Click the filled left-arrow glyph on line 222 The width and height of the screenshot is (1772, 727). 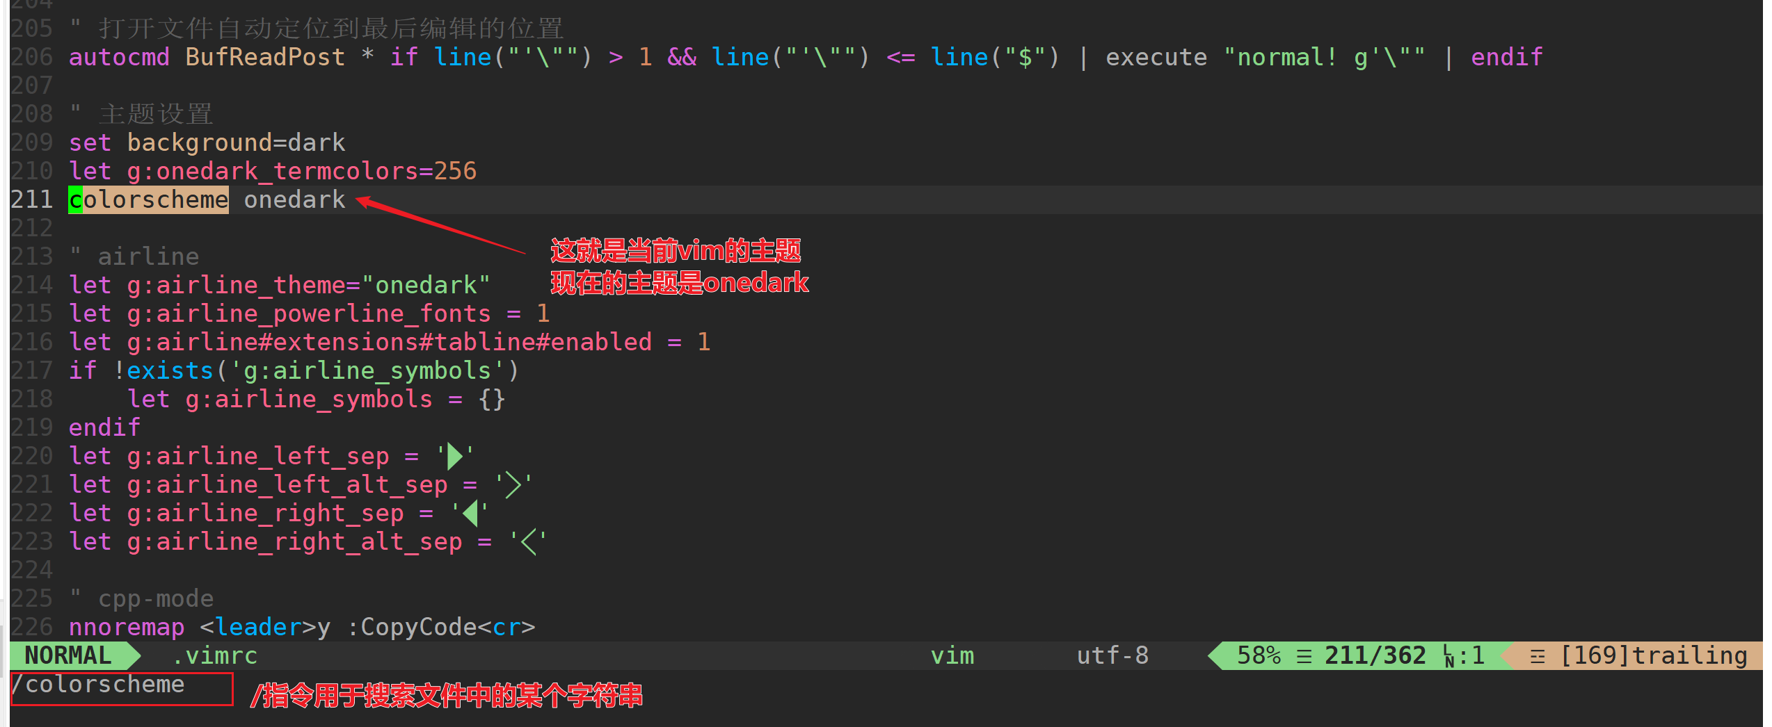tap(470, 513)
